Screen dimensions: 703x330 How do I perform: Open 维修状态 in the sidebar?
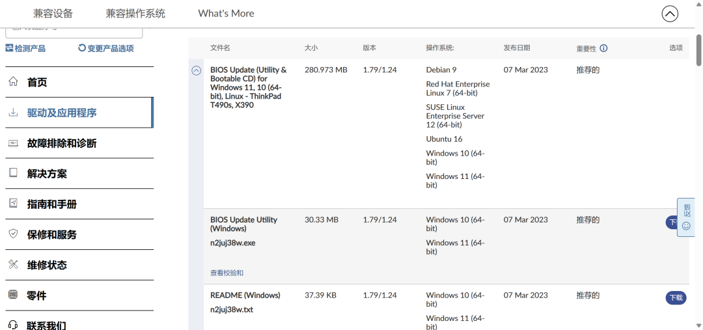point(79,265)
